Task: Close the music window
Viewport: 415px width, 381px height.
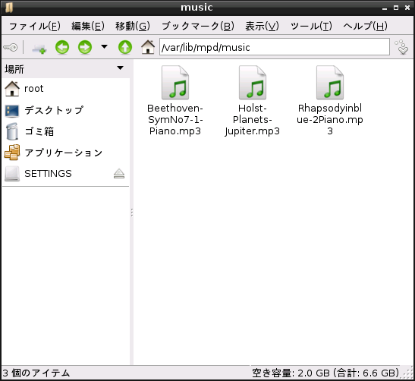Action: (407, 8)
